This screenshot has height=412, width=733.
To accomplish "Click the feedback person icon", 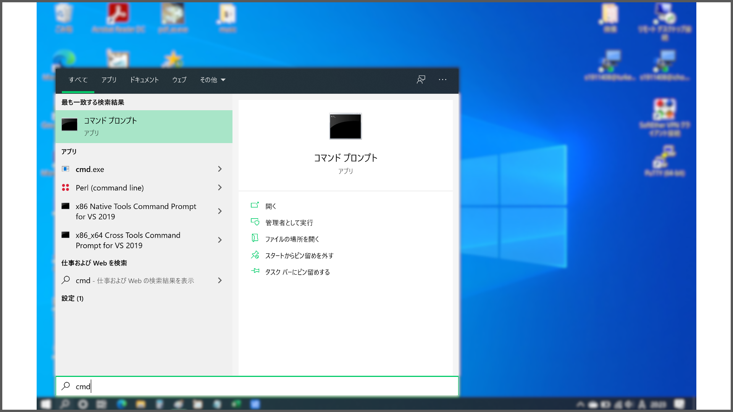I will click(421, 79).
